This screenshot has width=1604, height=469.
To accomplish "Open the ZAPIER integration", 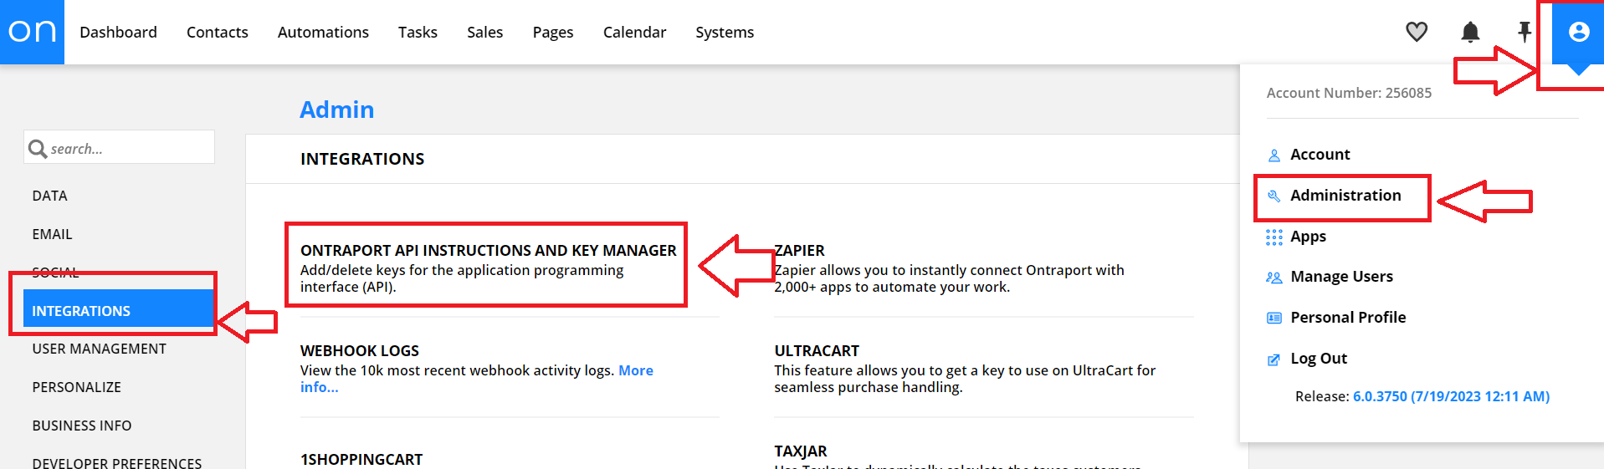I will pyautogui.click(x=799, y=250).
